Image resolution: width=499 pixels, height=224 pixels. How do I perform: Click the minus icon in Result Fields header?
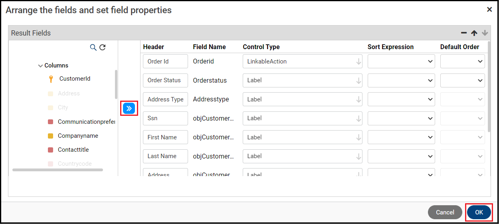click(x=464, y=33)
